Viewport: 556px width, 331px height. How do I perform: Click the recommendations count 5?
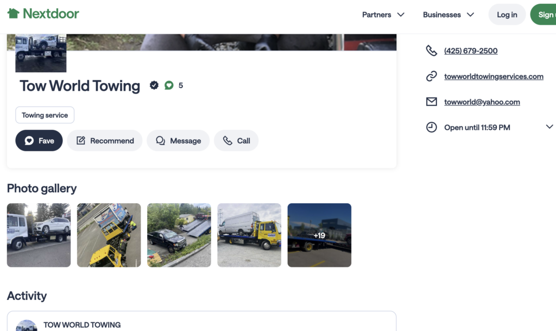pos(180,85)
